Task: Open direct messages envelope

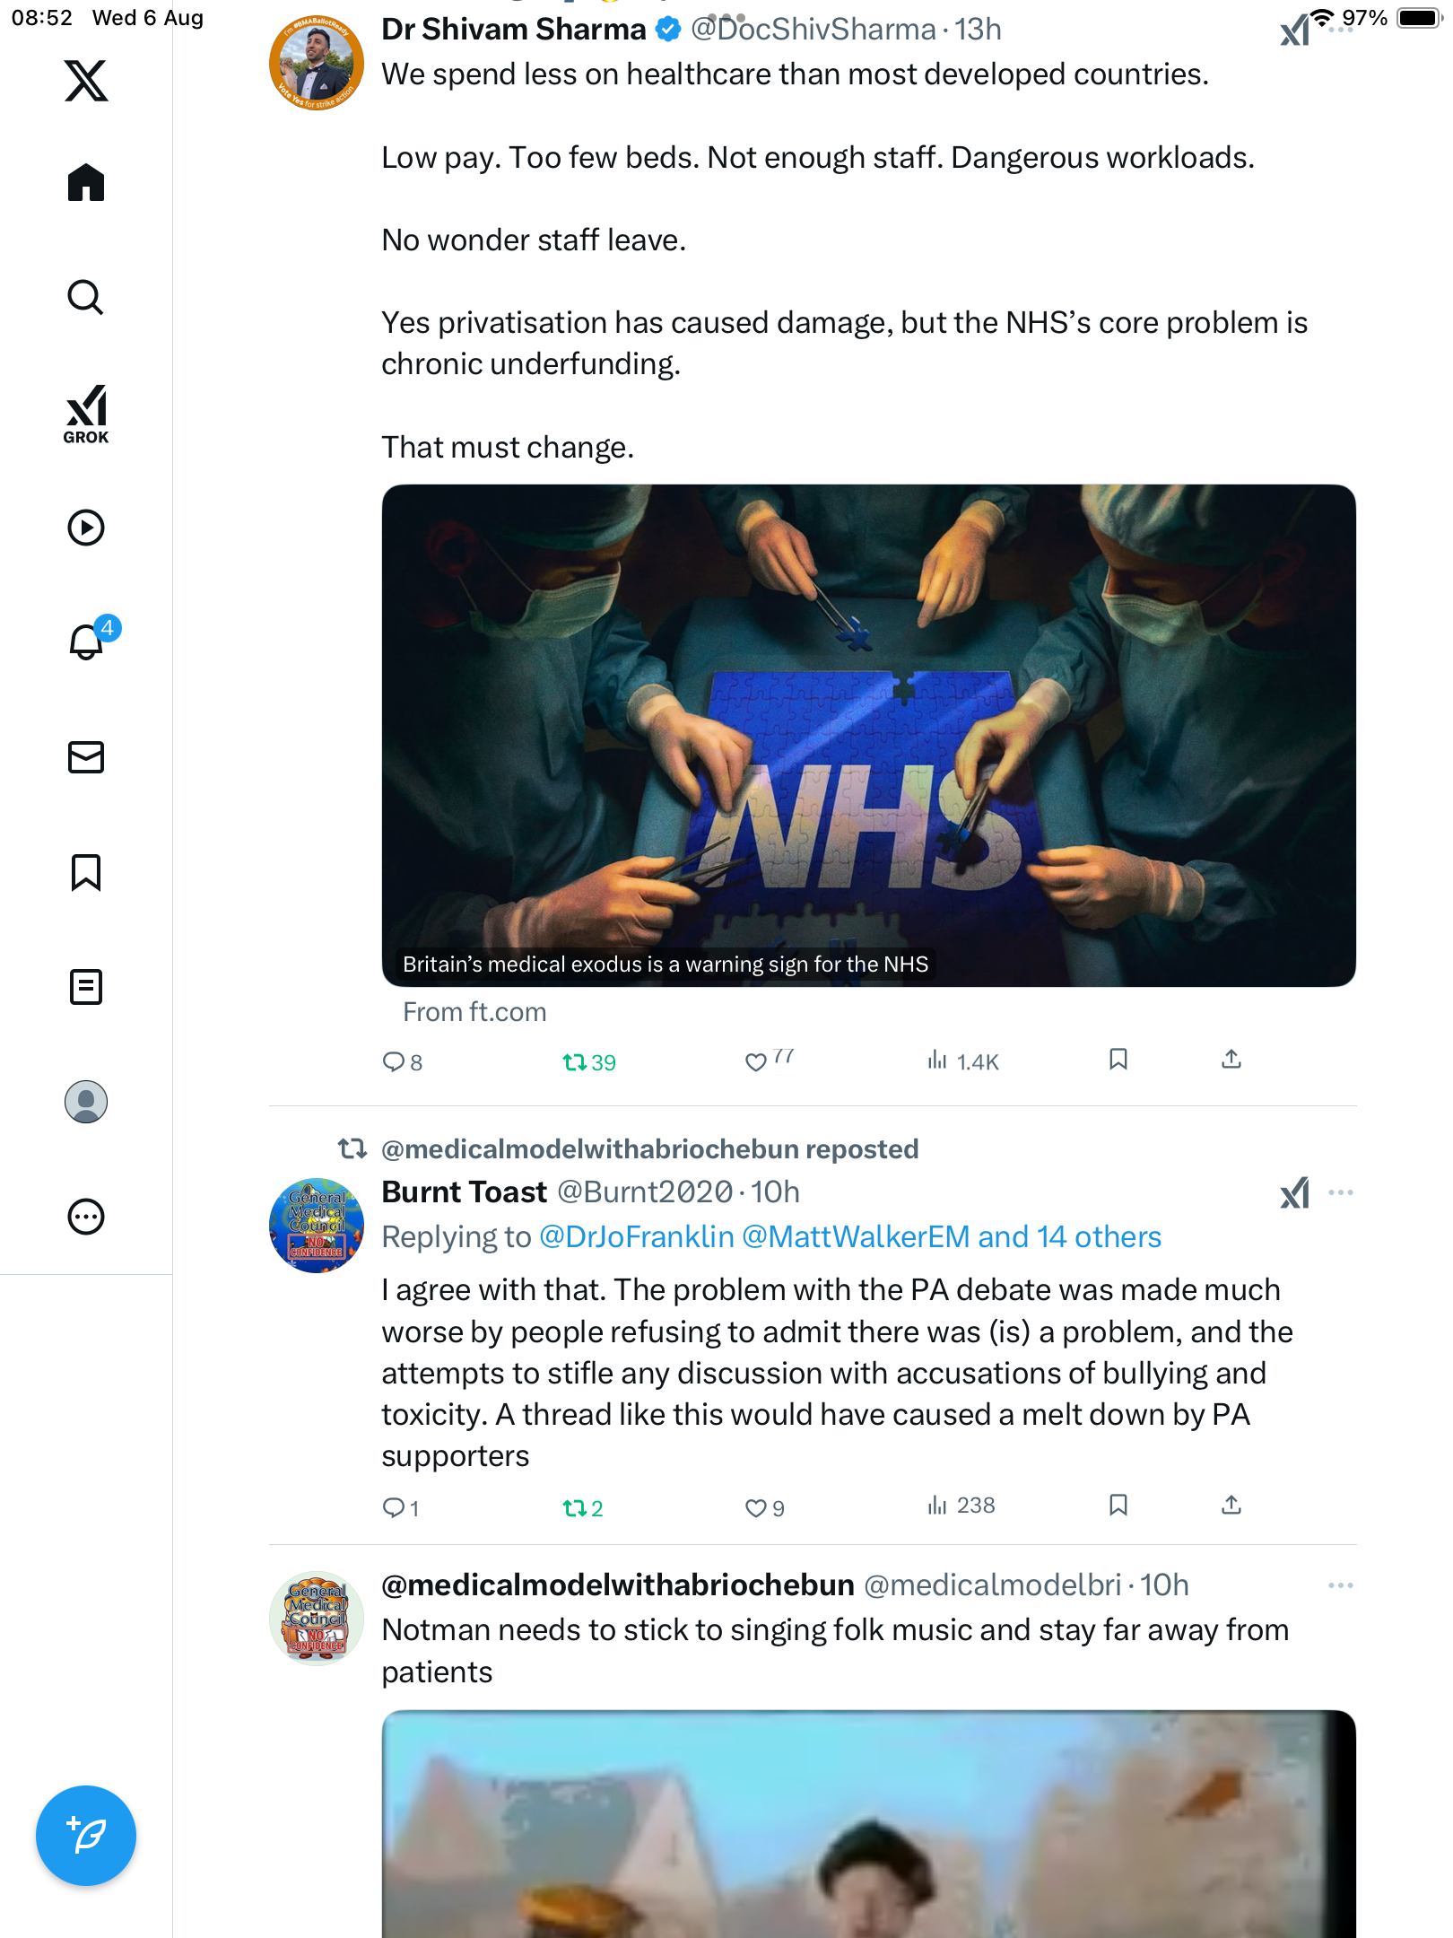Action: tap(86, 757)
